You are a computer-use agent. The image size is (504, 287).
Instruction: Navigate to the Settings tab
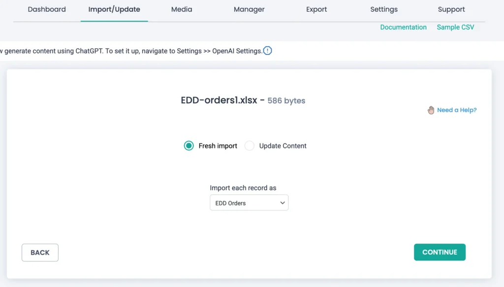click(383, 9)
